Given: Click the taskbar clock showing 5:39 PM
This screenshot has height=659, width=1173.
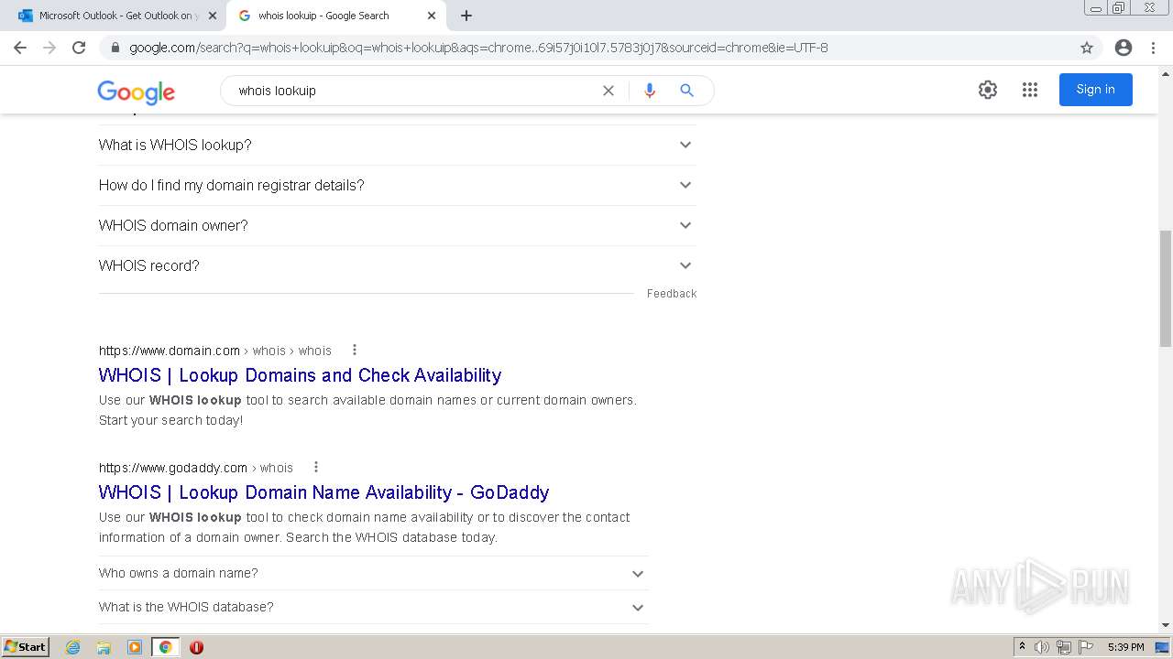Looking at the screenshot, I should [x=1125, y=647].
